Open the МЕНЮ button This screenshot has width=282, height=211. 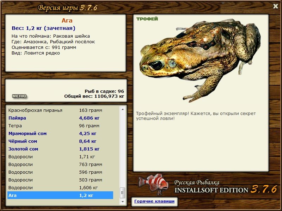pos(19,96)
